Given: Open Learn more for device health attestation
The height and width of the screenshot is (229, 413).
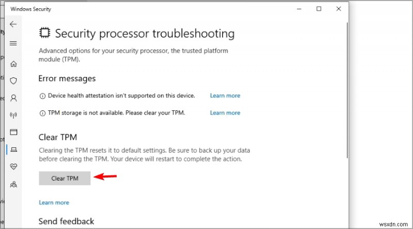Looking at the screenshot, I should point(225,95).
